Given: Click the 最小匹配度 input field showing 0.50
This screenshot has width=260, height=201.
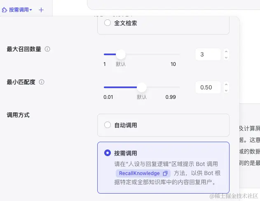Looking at the screenshot, I should (x=208, y=87).
